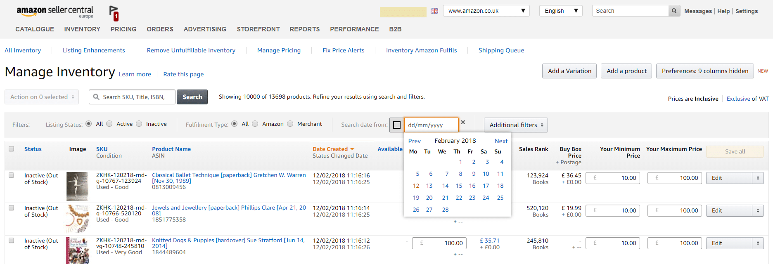Open the ORDERS menu
Image resolution: width=773 pixels, height=269 pixels.
pos(160,29)
